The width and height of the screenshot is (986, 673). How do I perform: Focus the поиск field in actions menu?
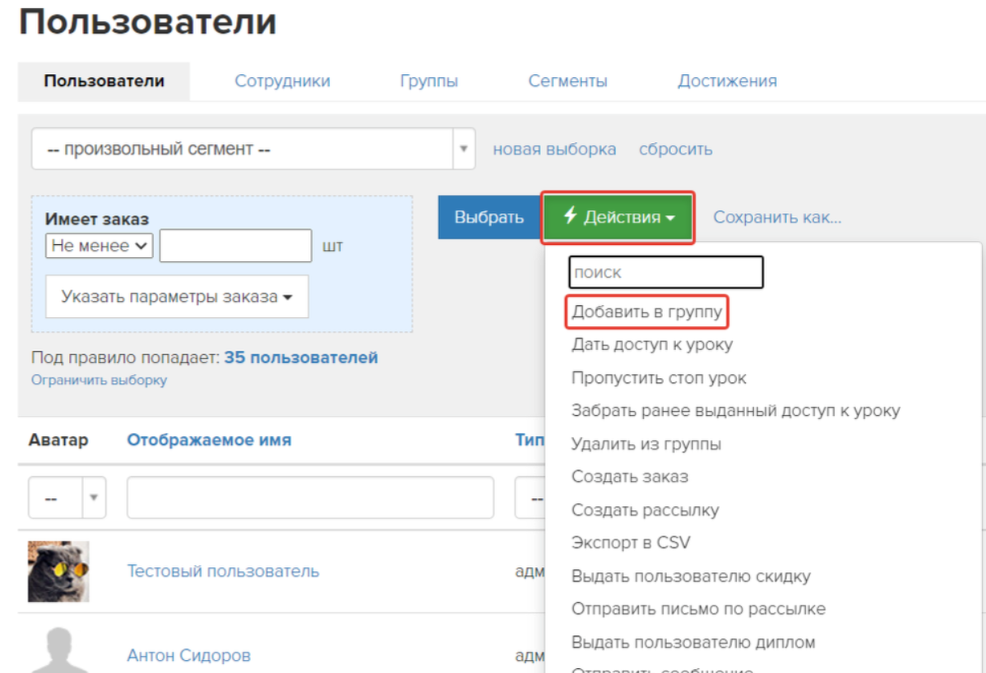tap(666, 272)
